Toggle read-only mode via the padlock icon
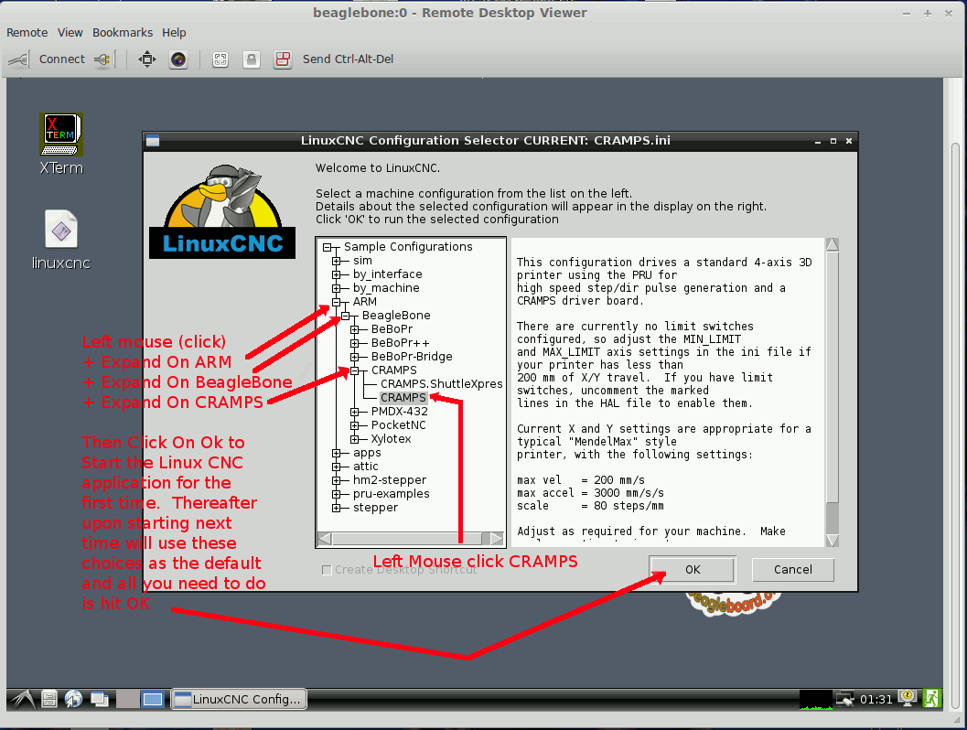Viewport: 967px width, 730px height. click(x=251, y=59)
